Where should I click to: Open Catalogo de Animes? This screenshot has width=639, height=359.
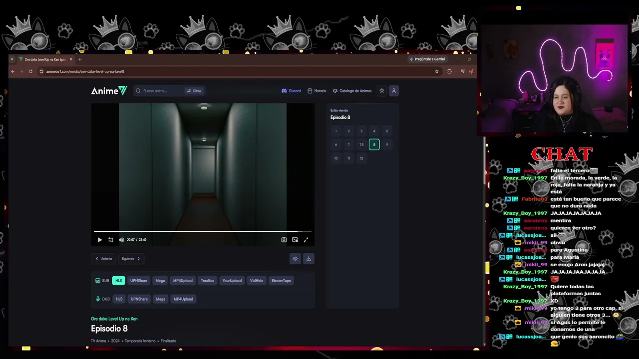pos(352,91)
